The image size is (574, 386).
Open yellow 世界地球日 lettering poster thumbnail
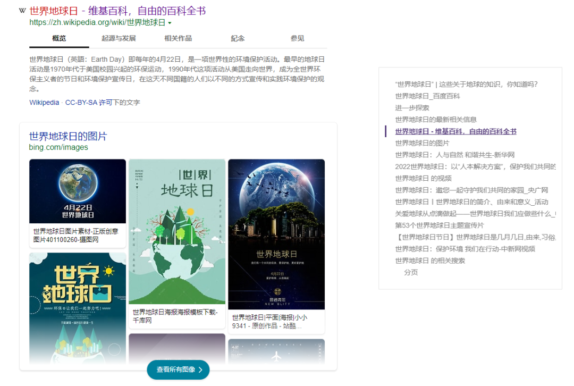point(78,308)
